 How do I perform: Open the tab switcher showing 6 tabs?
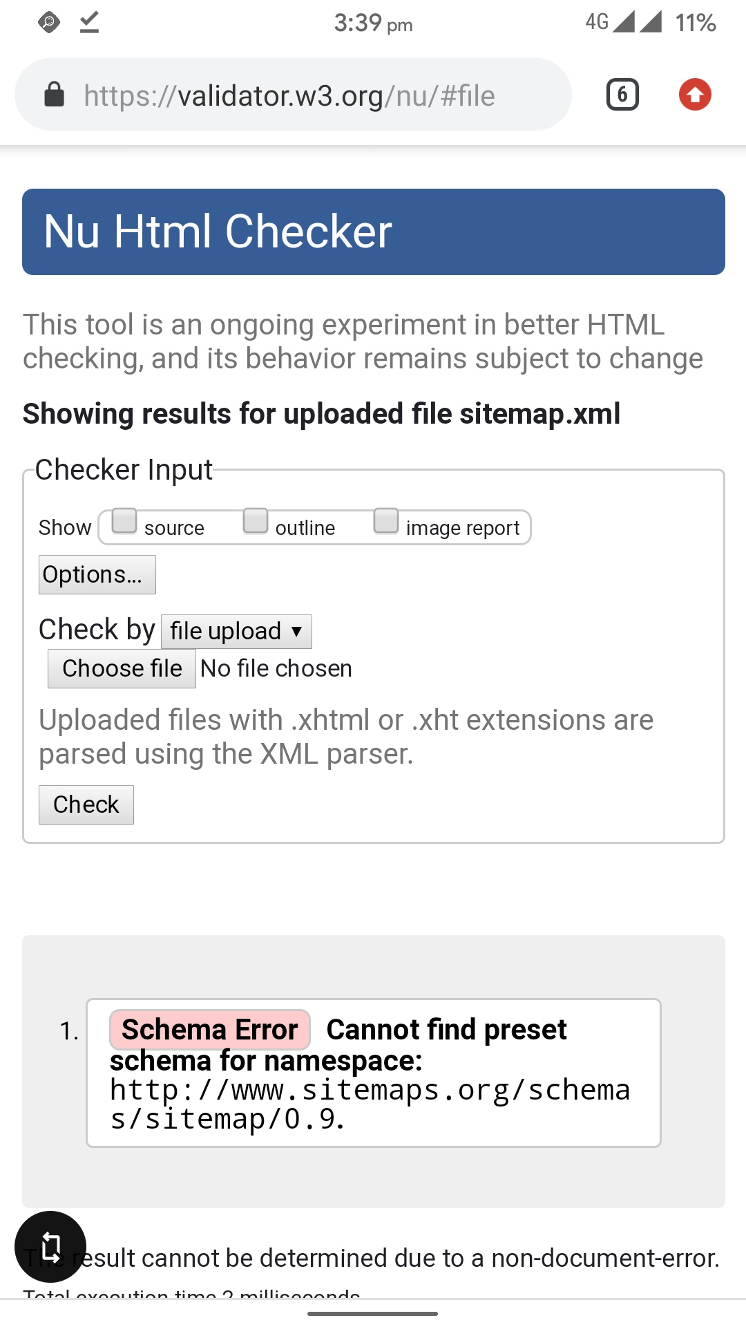tap(622, 95)
